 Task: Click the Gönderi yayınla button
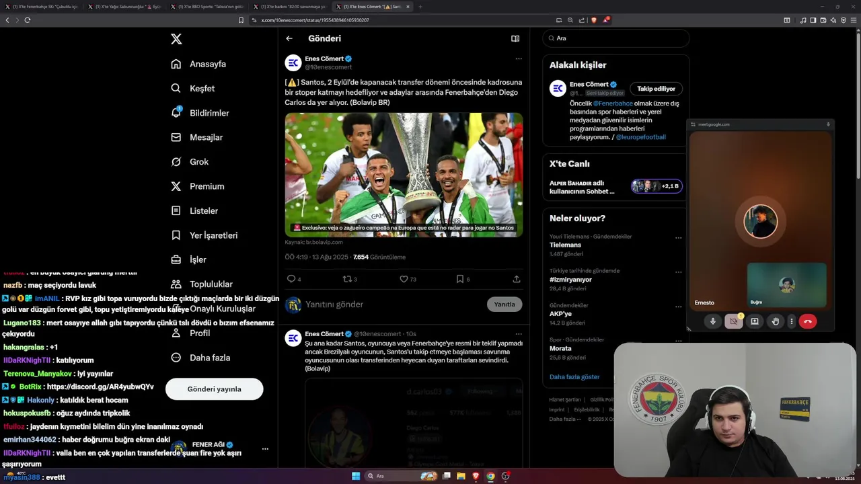coord(214,389)
